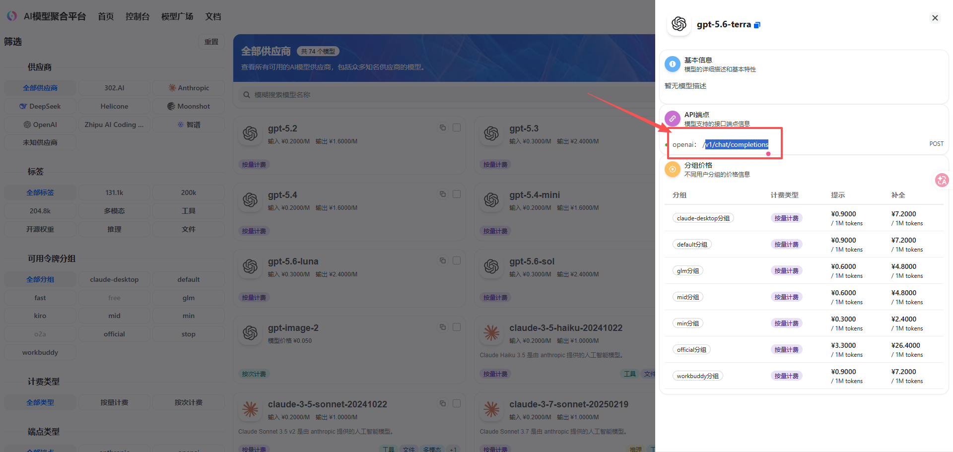Click the selected /v1/chat/completions endpoint text
Viewport: 953px width, 452px height.
(x=737, y=144)
